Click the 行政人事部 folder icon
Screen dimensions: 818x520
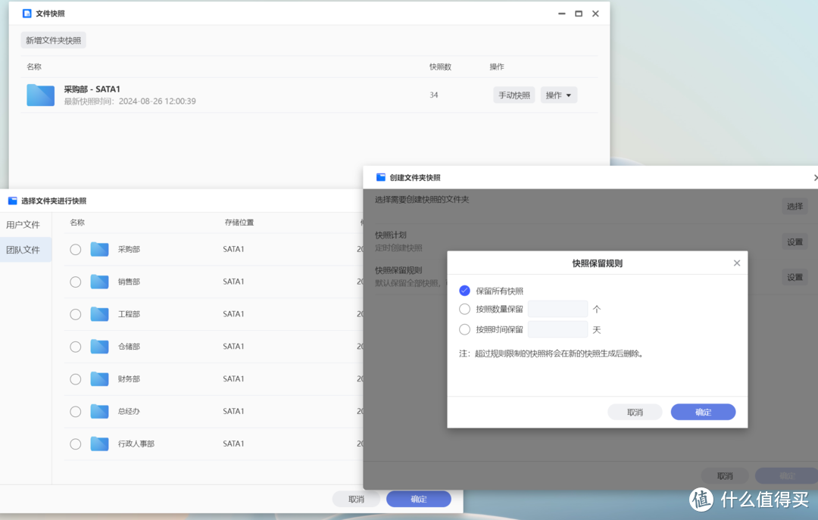[99, 444]
